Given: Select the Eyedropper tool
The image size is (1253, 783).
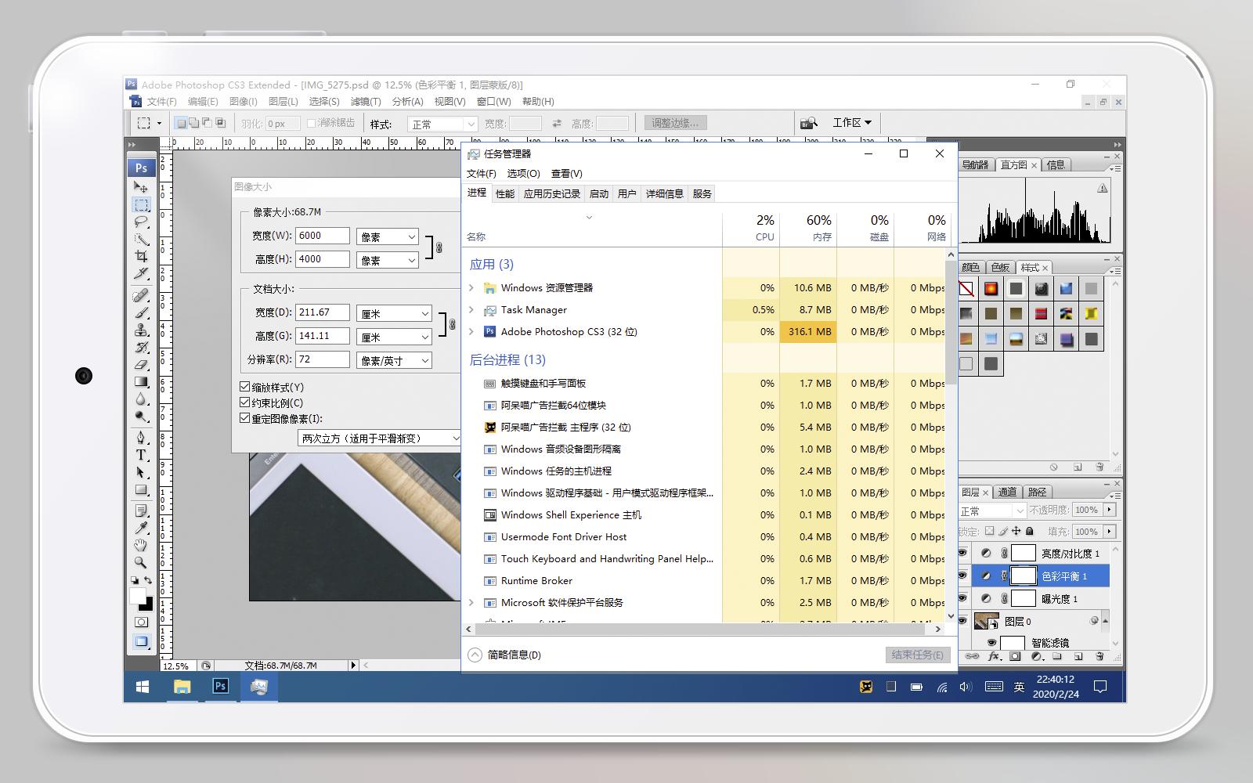Looking at the screenshot, I should point(142,528).
